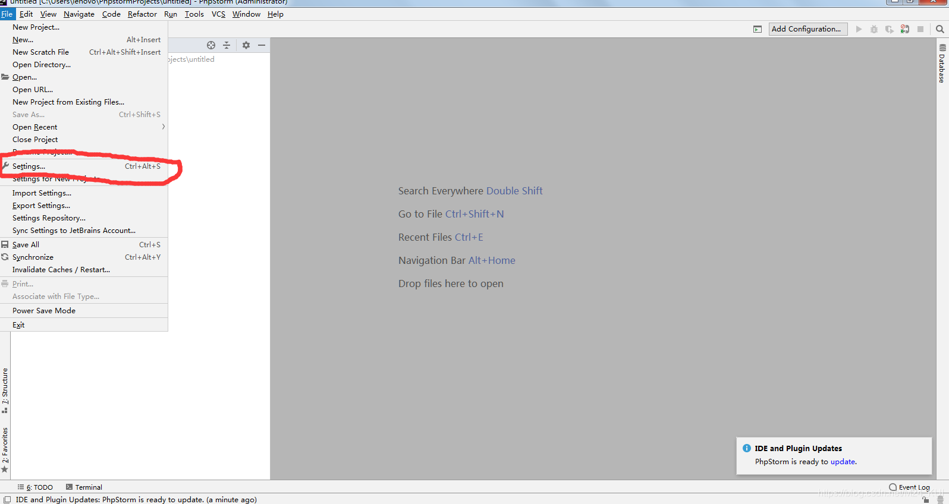949x504 pixels.
Task: Select Export Settings... menu entry
Action: coord(84,206)
